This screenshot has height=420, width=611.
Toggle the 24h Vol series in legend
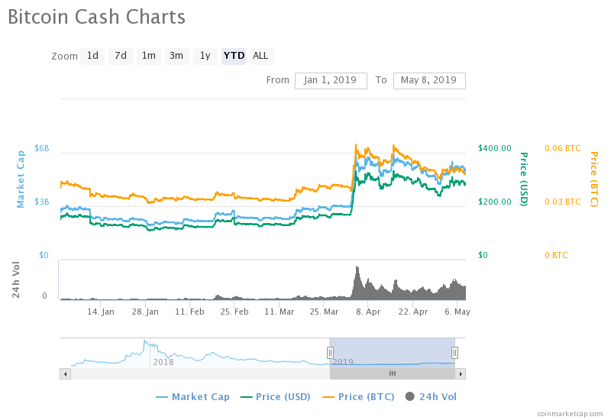pyautogui.click(x=431, y=397)
